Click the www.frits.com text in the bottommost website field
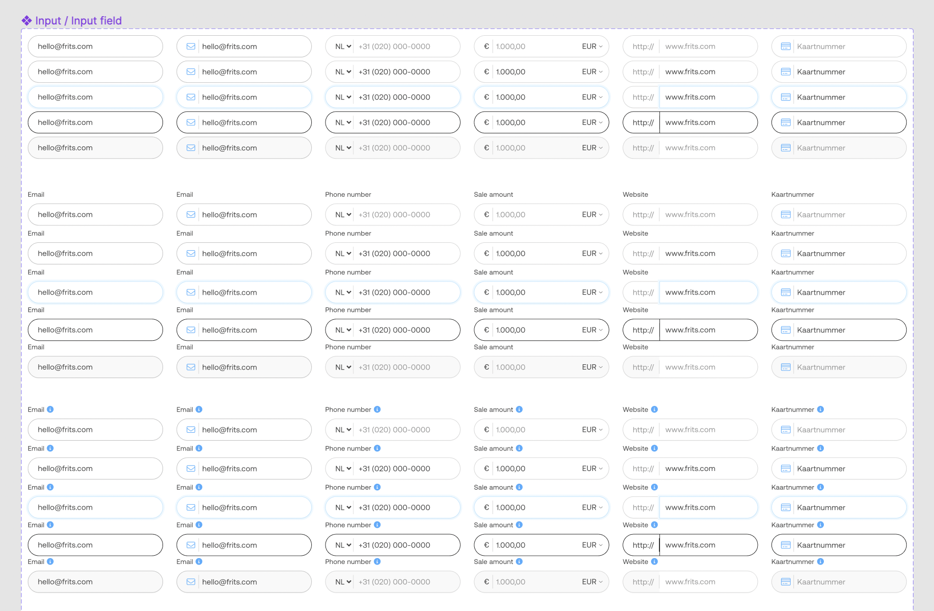This screenshot has width=934, height=611. [x=690, y=582]
